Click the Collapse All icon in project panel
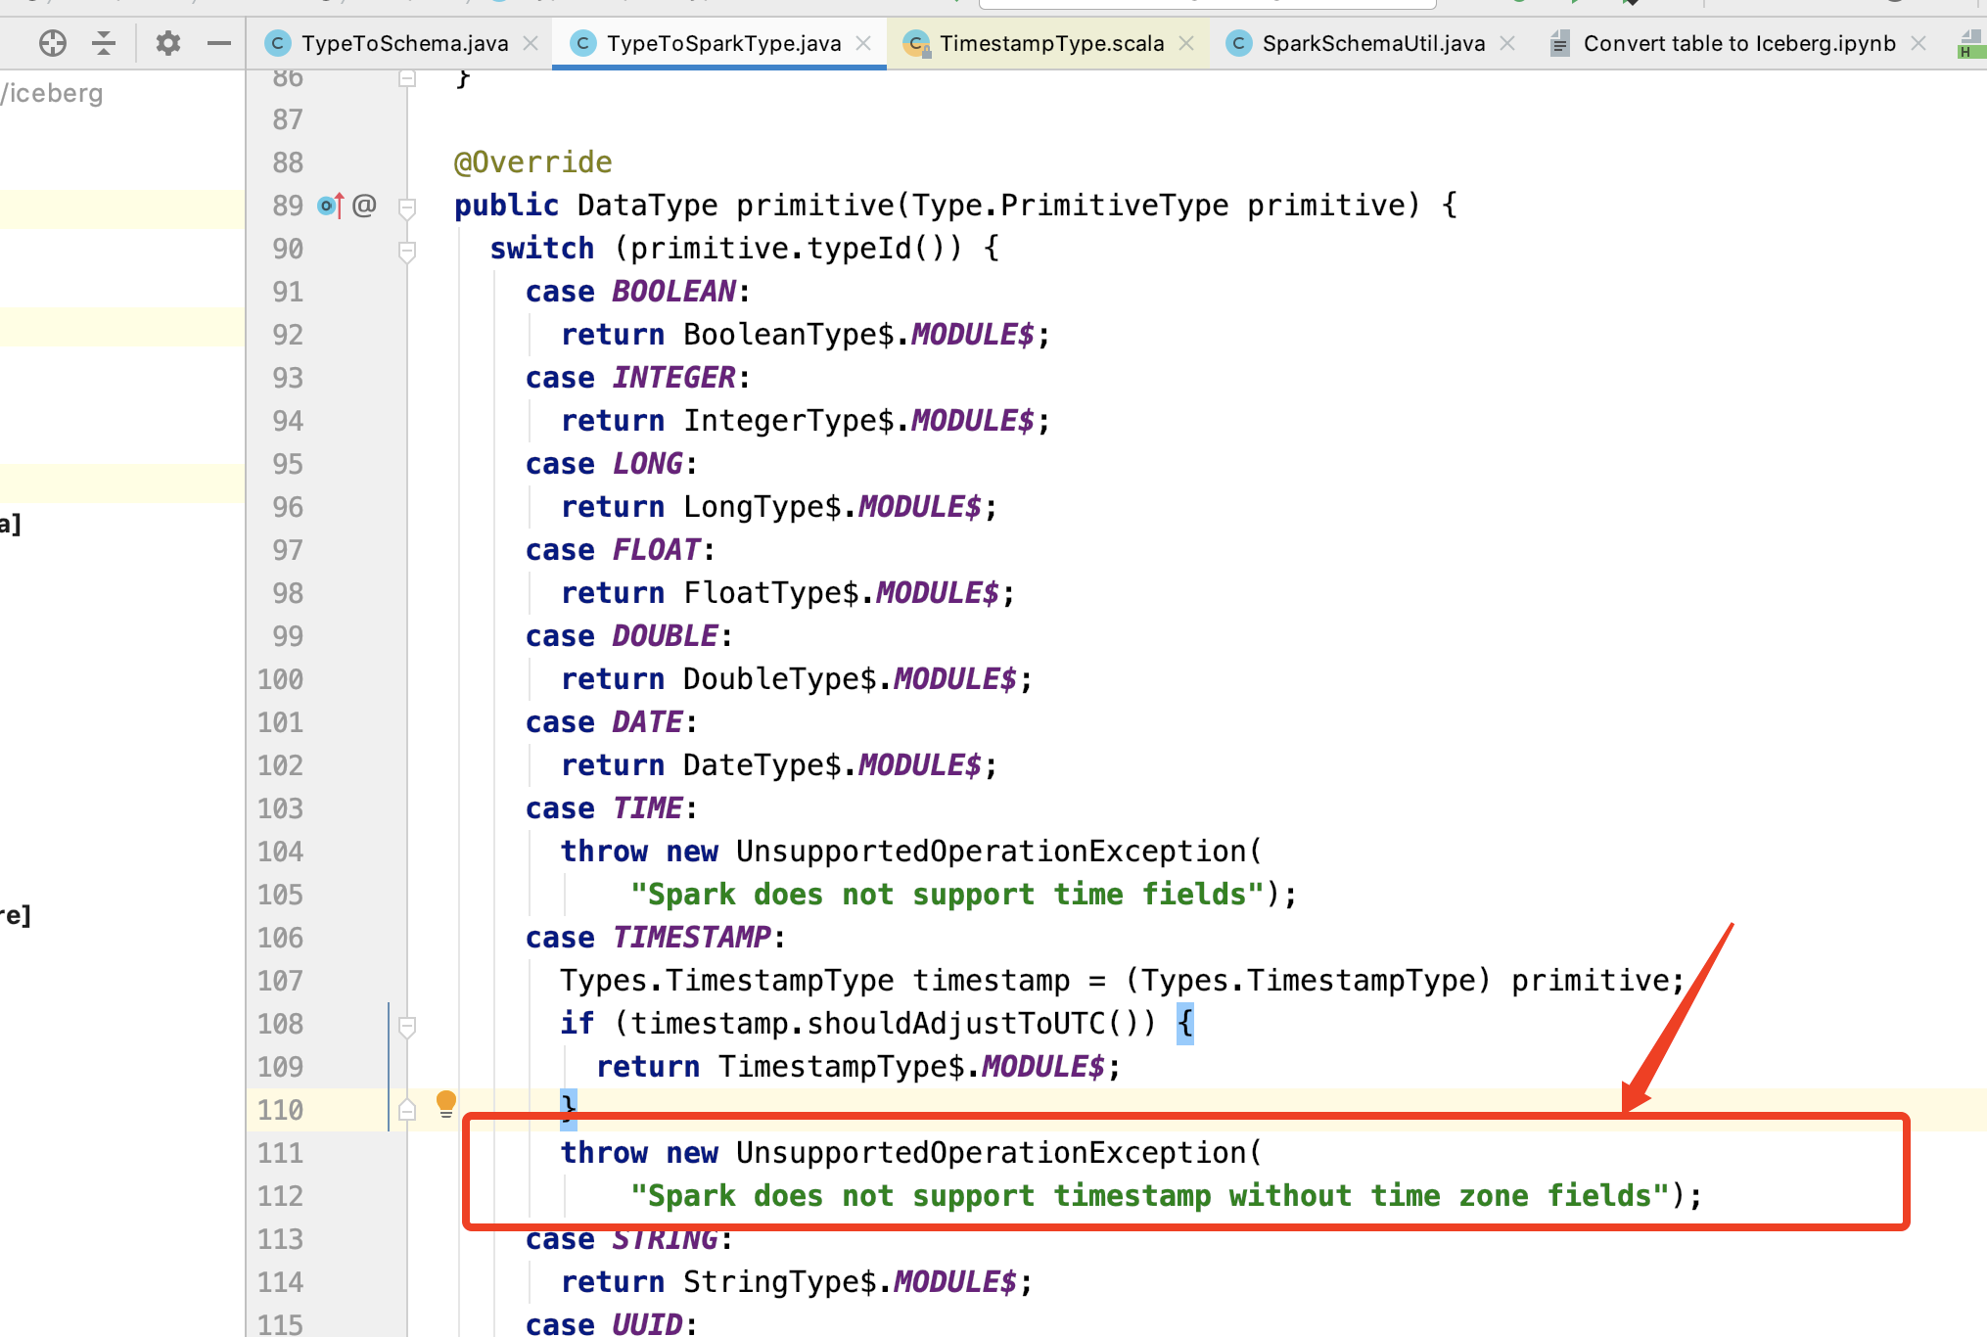Image resolution: width=1987 pixels, height=1337 pixels. point(104,43)
